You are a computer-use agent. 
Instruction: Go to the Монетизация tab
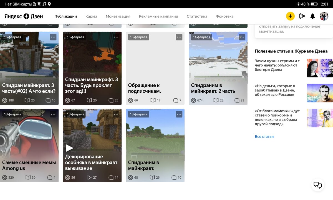coord(118,16)
